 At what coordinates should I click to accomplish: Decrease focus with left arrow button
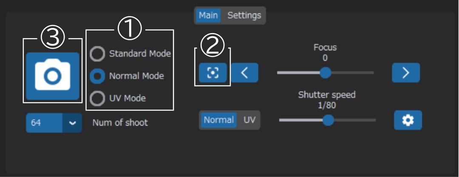pyautogui.click(x=245, y=72)
